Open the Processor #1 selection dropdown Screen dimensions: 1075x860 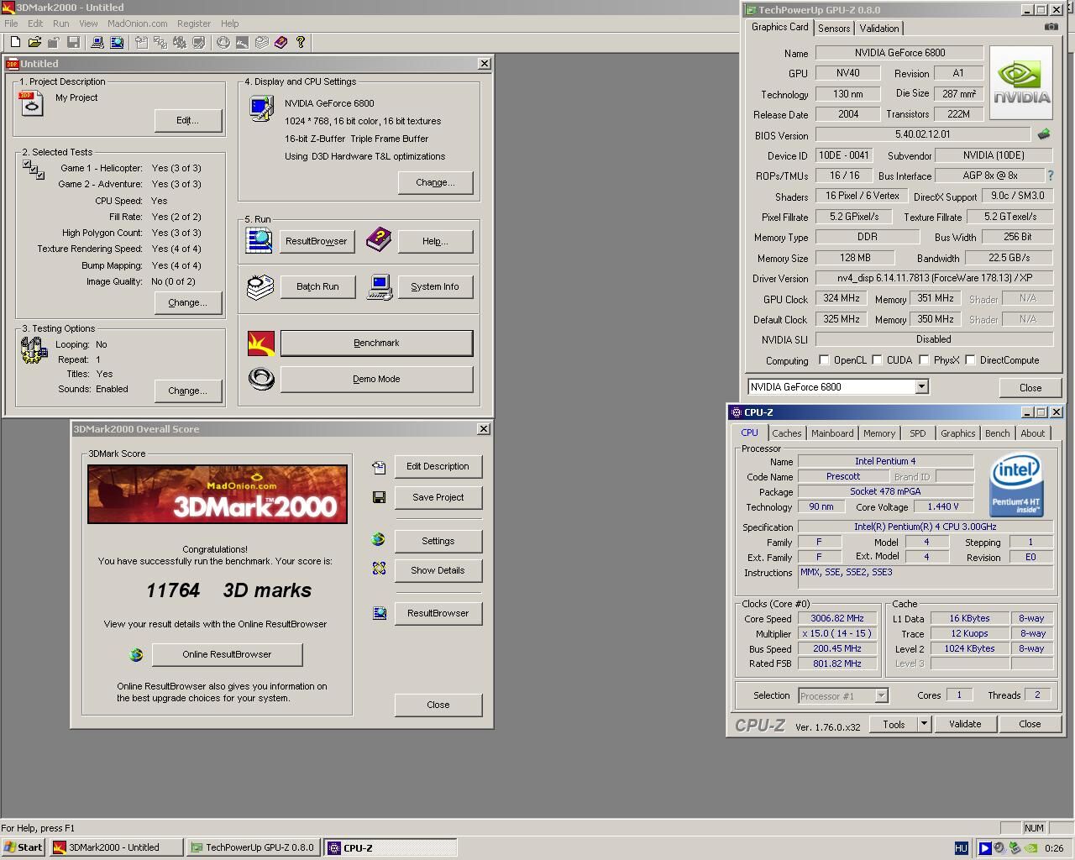coord(881,695)
